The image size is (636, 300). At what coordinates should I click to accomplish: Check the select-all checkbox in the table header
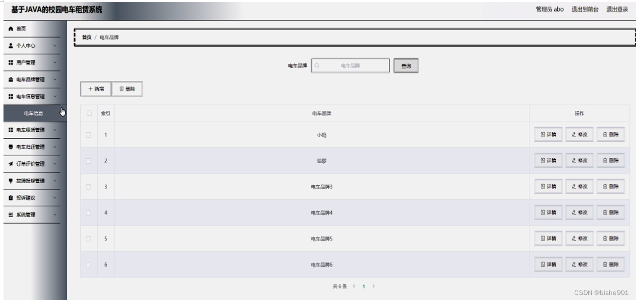(x=89, y=113)
